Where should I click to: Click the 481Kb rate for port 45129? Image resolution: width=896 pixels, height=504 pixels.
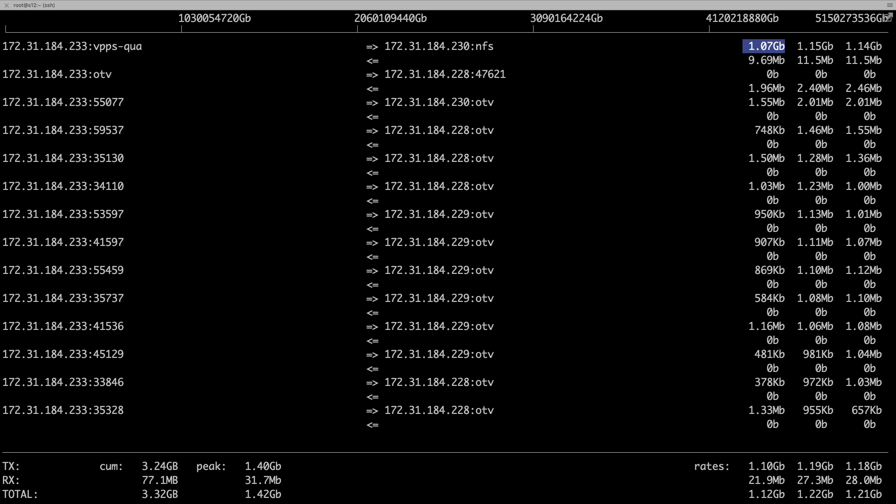(770, 354)
